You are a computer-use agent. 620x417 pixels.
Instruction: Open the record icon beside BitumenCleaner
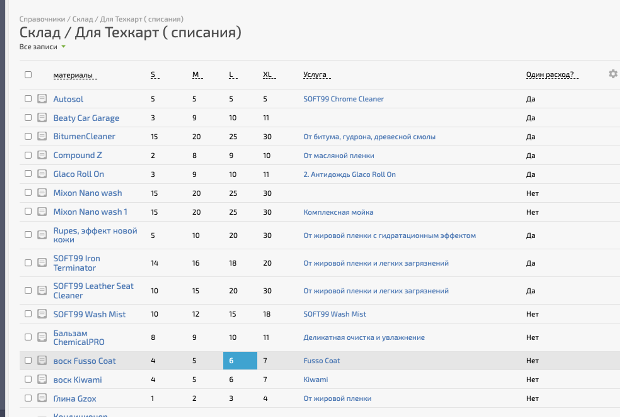42,136
